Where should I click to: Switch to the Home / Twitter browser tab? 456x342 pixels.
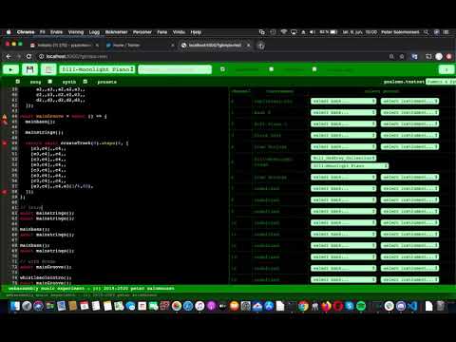126,46
